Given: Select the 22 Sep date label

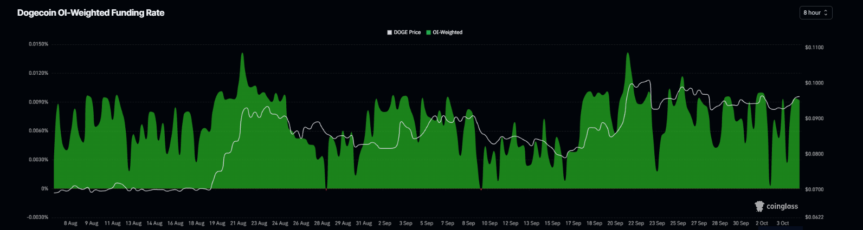Looking at the screenshot, I should [x=636, y=223].
